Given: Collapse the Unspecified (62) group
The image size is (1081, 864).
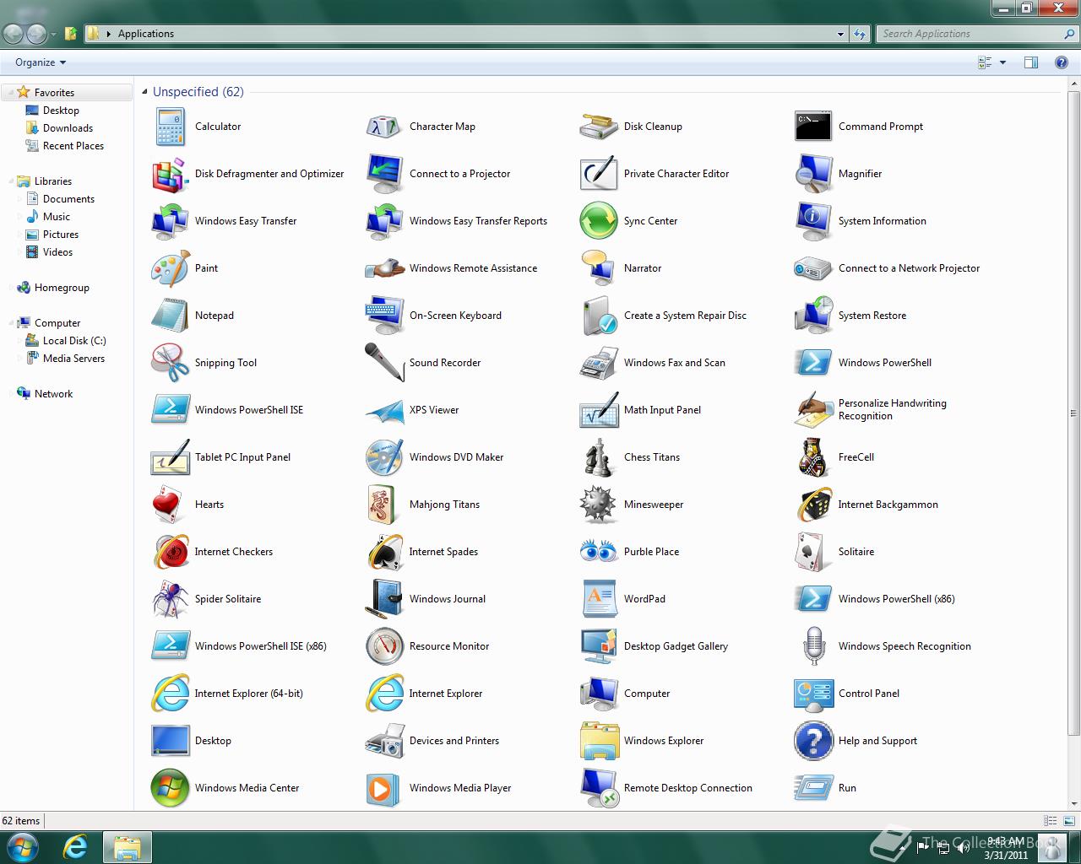Looking at the screenshot, I should (x=144, y=91).
